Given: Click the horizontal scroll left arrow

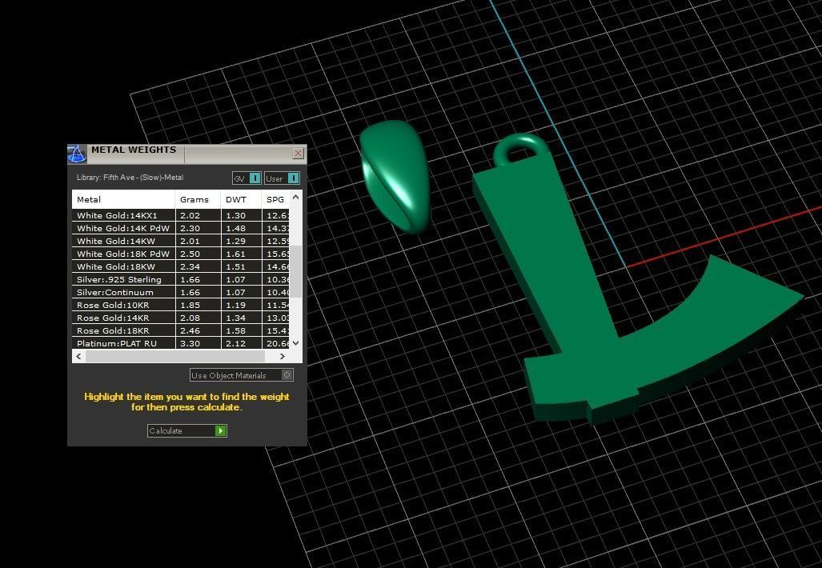Looking at the screenshot, I should [78, 356].
